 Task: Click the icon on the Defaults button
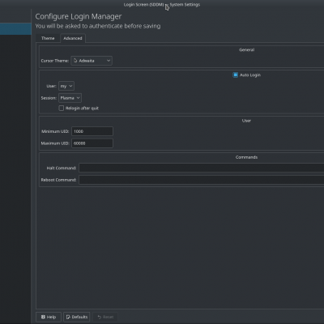(x=68, y=317)
